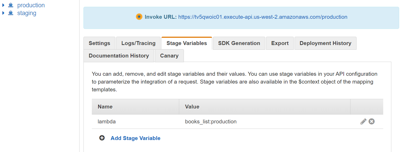Edit the lambda stage variable pencil icon
This screenshot has width=401, height=152.
point(363,122)
